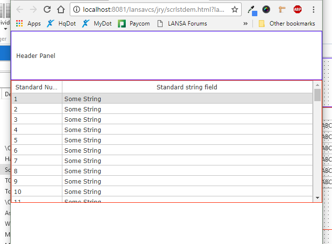Go to the home page icon
This screenshot has height=244, width=332.
click(61, 9)
